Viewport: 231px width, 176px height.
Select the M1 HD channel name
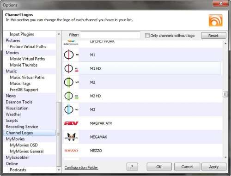click(x=95, y=68)
